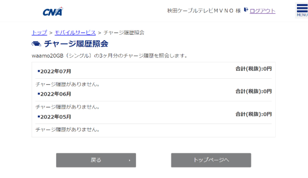
Task: Click the 2022年07月 total 合計(税抜):0円
Action: tap(253, 69)
